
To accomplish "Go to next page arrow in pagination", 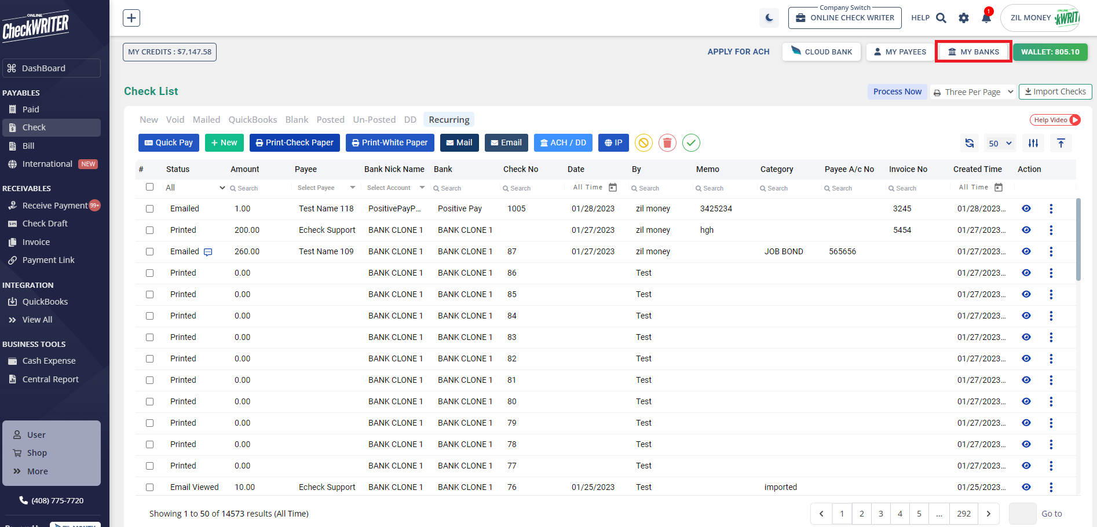I will [989, 514].
